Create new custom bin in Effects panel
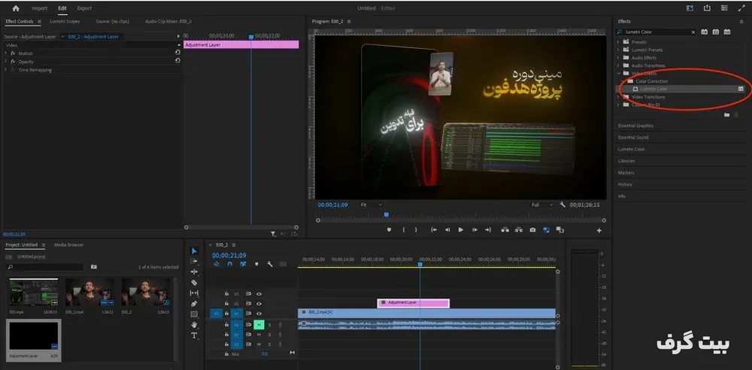752x370 pixels. click(x=726, y=115)
